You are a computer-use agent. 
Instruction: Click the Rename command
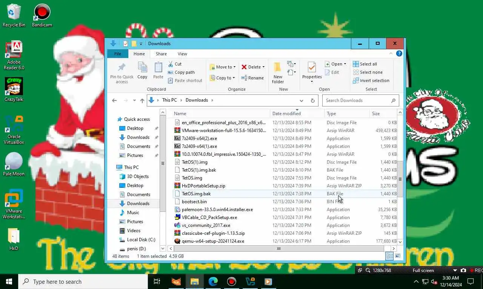[252, 78]
